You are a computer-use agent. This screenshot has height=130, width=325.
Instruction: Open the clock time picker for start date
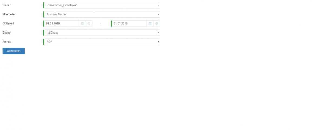(x=89, y=24)
